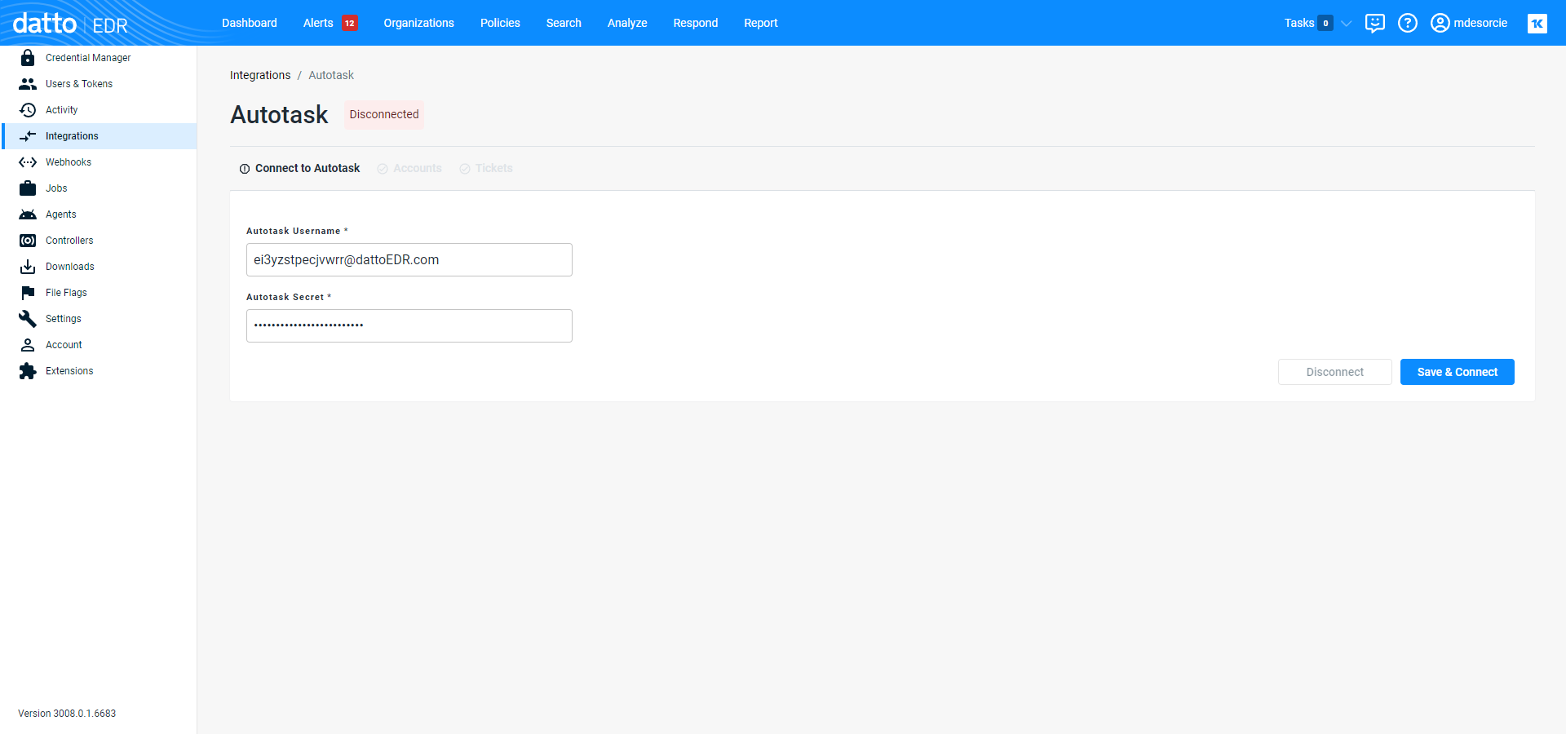Click the Tasks label in header
Image resolution: width=1566 pixels, height=734 pixels.
[x=1299, y=23]
